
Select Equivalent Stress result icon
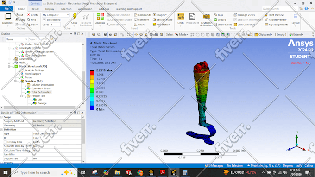point(29,88)
